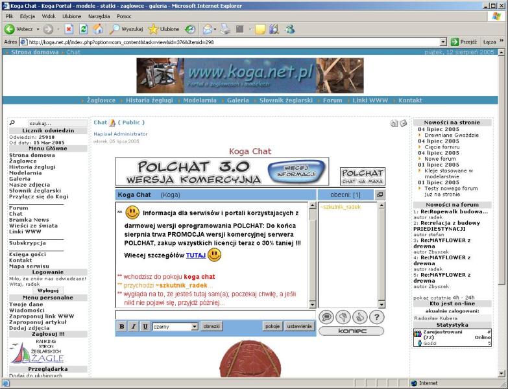Viewport: 508px width, 389px height.
Task: Go to the browser Home page icon
Action: (x=98, y=29)
